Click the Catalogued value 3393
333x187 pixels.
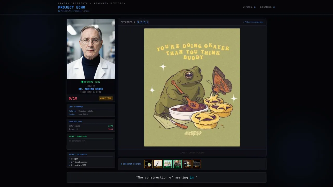[x=110, y=126]
